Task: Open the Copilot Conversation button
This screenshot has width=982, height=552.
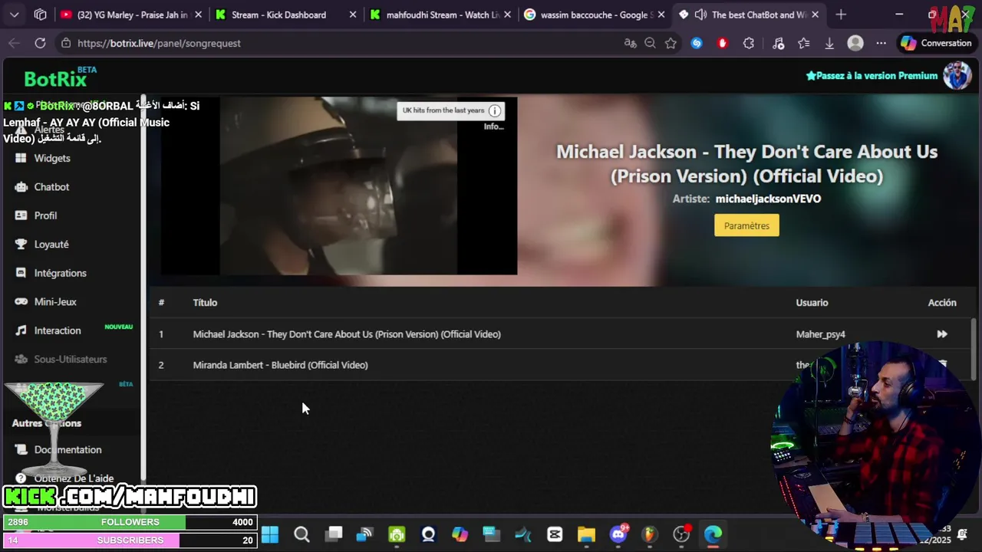Action: point(936,43)
